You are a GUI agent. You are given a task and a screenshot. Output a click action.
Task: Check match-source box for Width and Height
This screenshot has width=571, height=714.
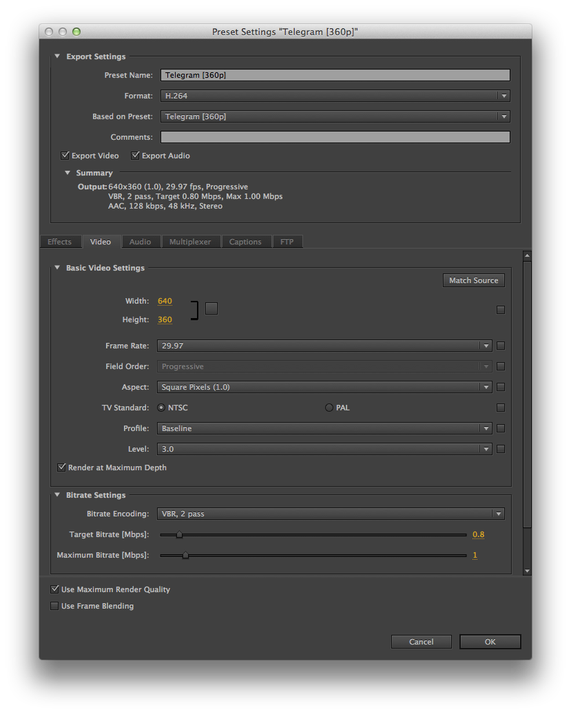[x=501, y=310]
